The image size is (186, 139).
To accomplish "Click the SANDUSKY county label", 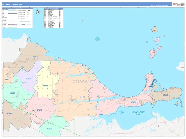I will point(44,123).
